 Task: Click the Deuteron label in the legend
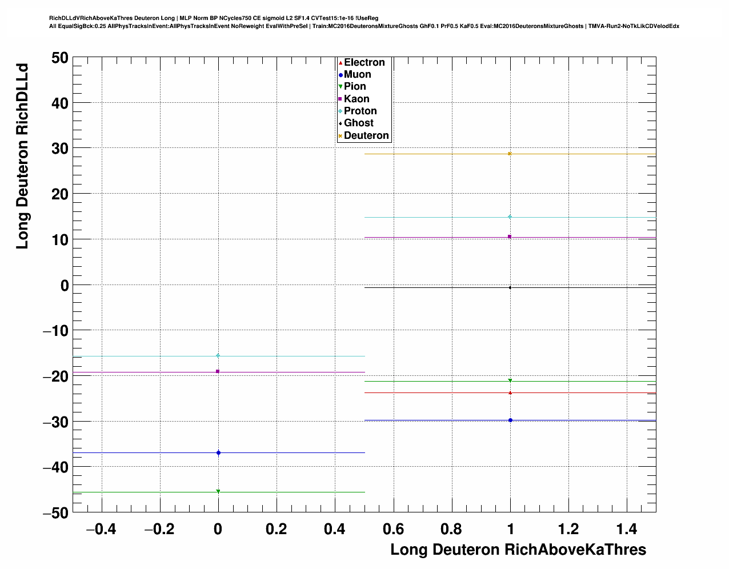pos(366,136)
